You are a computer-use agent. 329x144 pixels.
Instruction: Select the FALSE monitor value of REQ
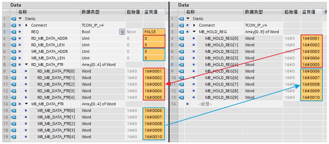[x=154, y=32]
